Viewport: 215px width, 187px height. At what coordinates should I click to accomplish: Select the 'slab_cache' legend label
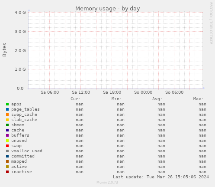24,120
